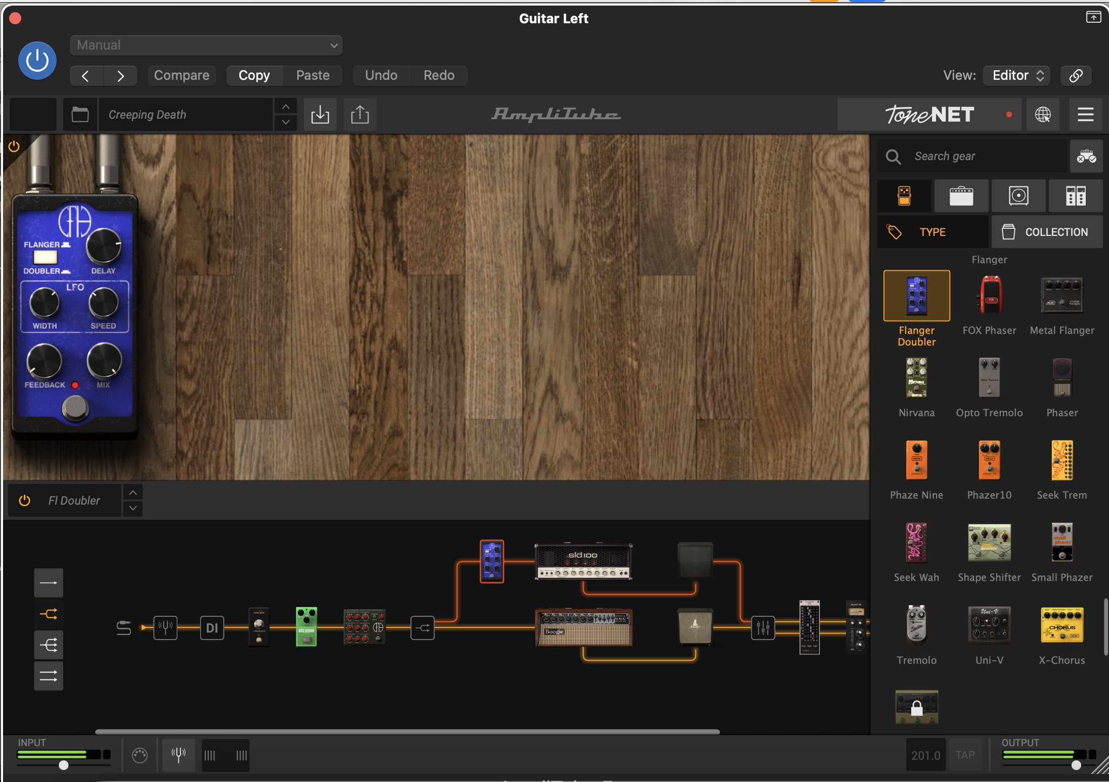Select next gear with down chevron by Fl Doubler
The width and height of the screenshot is (1109, 782).
coord(133,509)
